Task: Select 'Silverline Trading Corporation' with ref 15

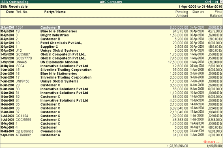Action: (x=66, y=70)
